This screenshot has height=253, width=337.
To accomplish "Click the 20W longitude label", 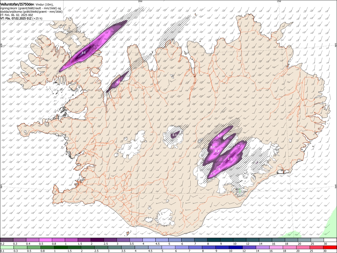I will 140,1.
